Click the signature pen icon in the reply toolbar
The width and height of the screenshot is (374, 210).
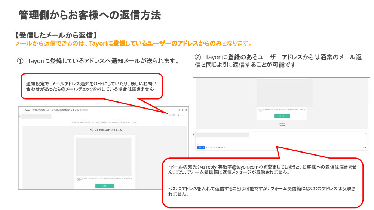pyautogui.click(x=224, y=148)
